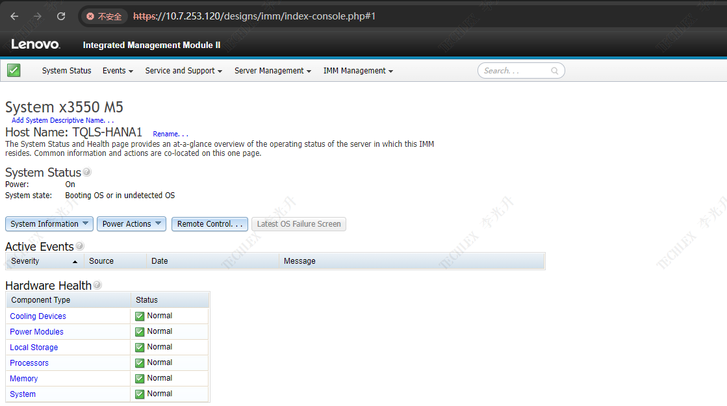Screen dimensions: 727x406
Task: Click the browser back arrow
Action: [x=14, y=16]
